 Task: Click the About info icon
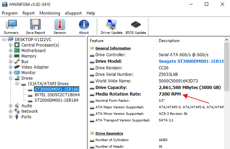pos(84,27)
